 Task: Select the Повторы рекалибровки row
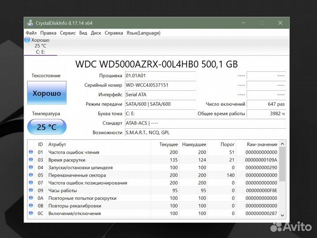(153, 206)
